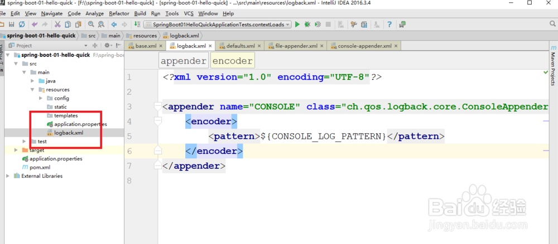Click the Synchronize toolbar icon

click(x=22, y=25)
